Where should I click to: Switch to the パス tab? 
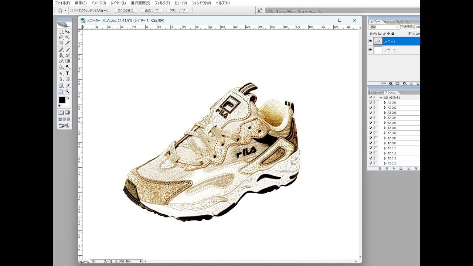click(x=402, y=22)
